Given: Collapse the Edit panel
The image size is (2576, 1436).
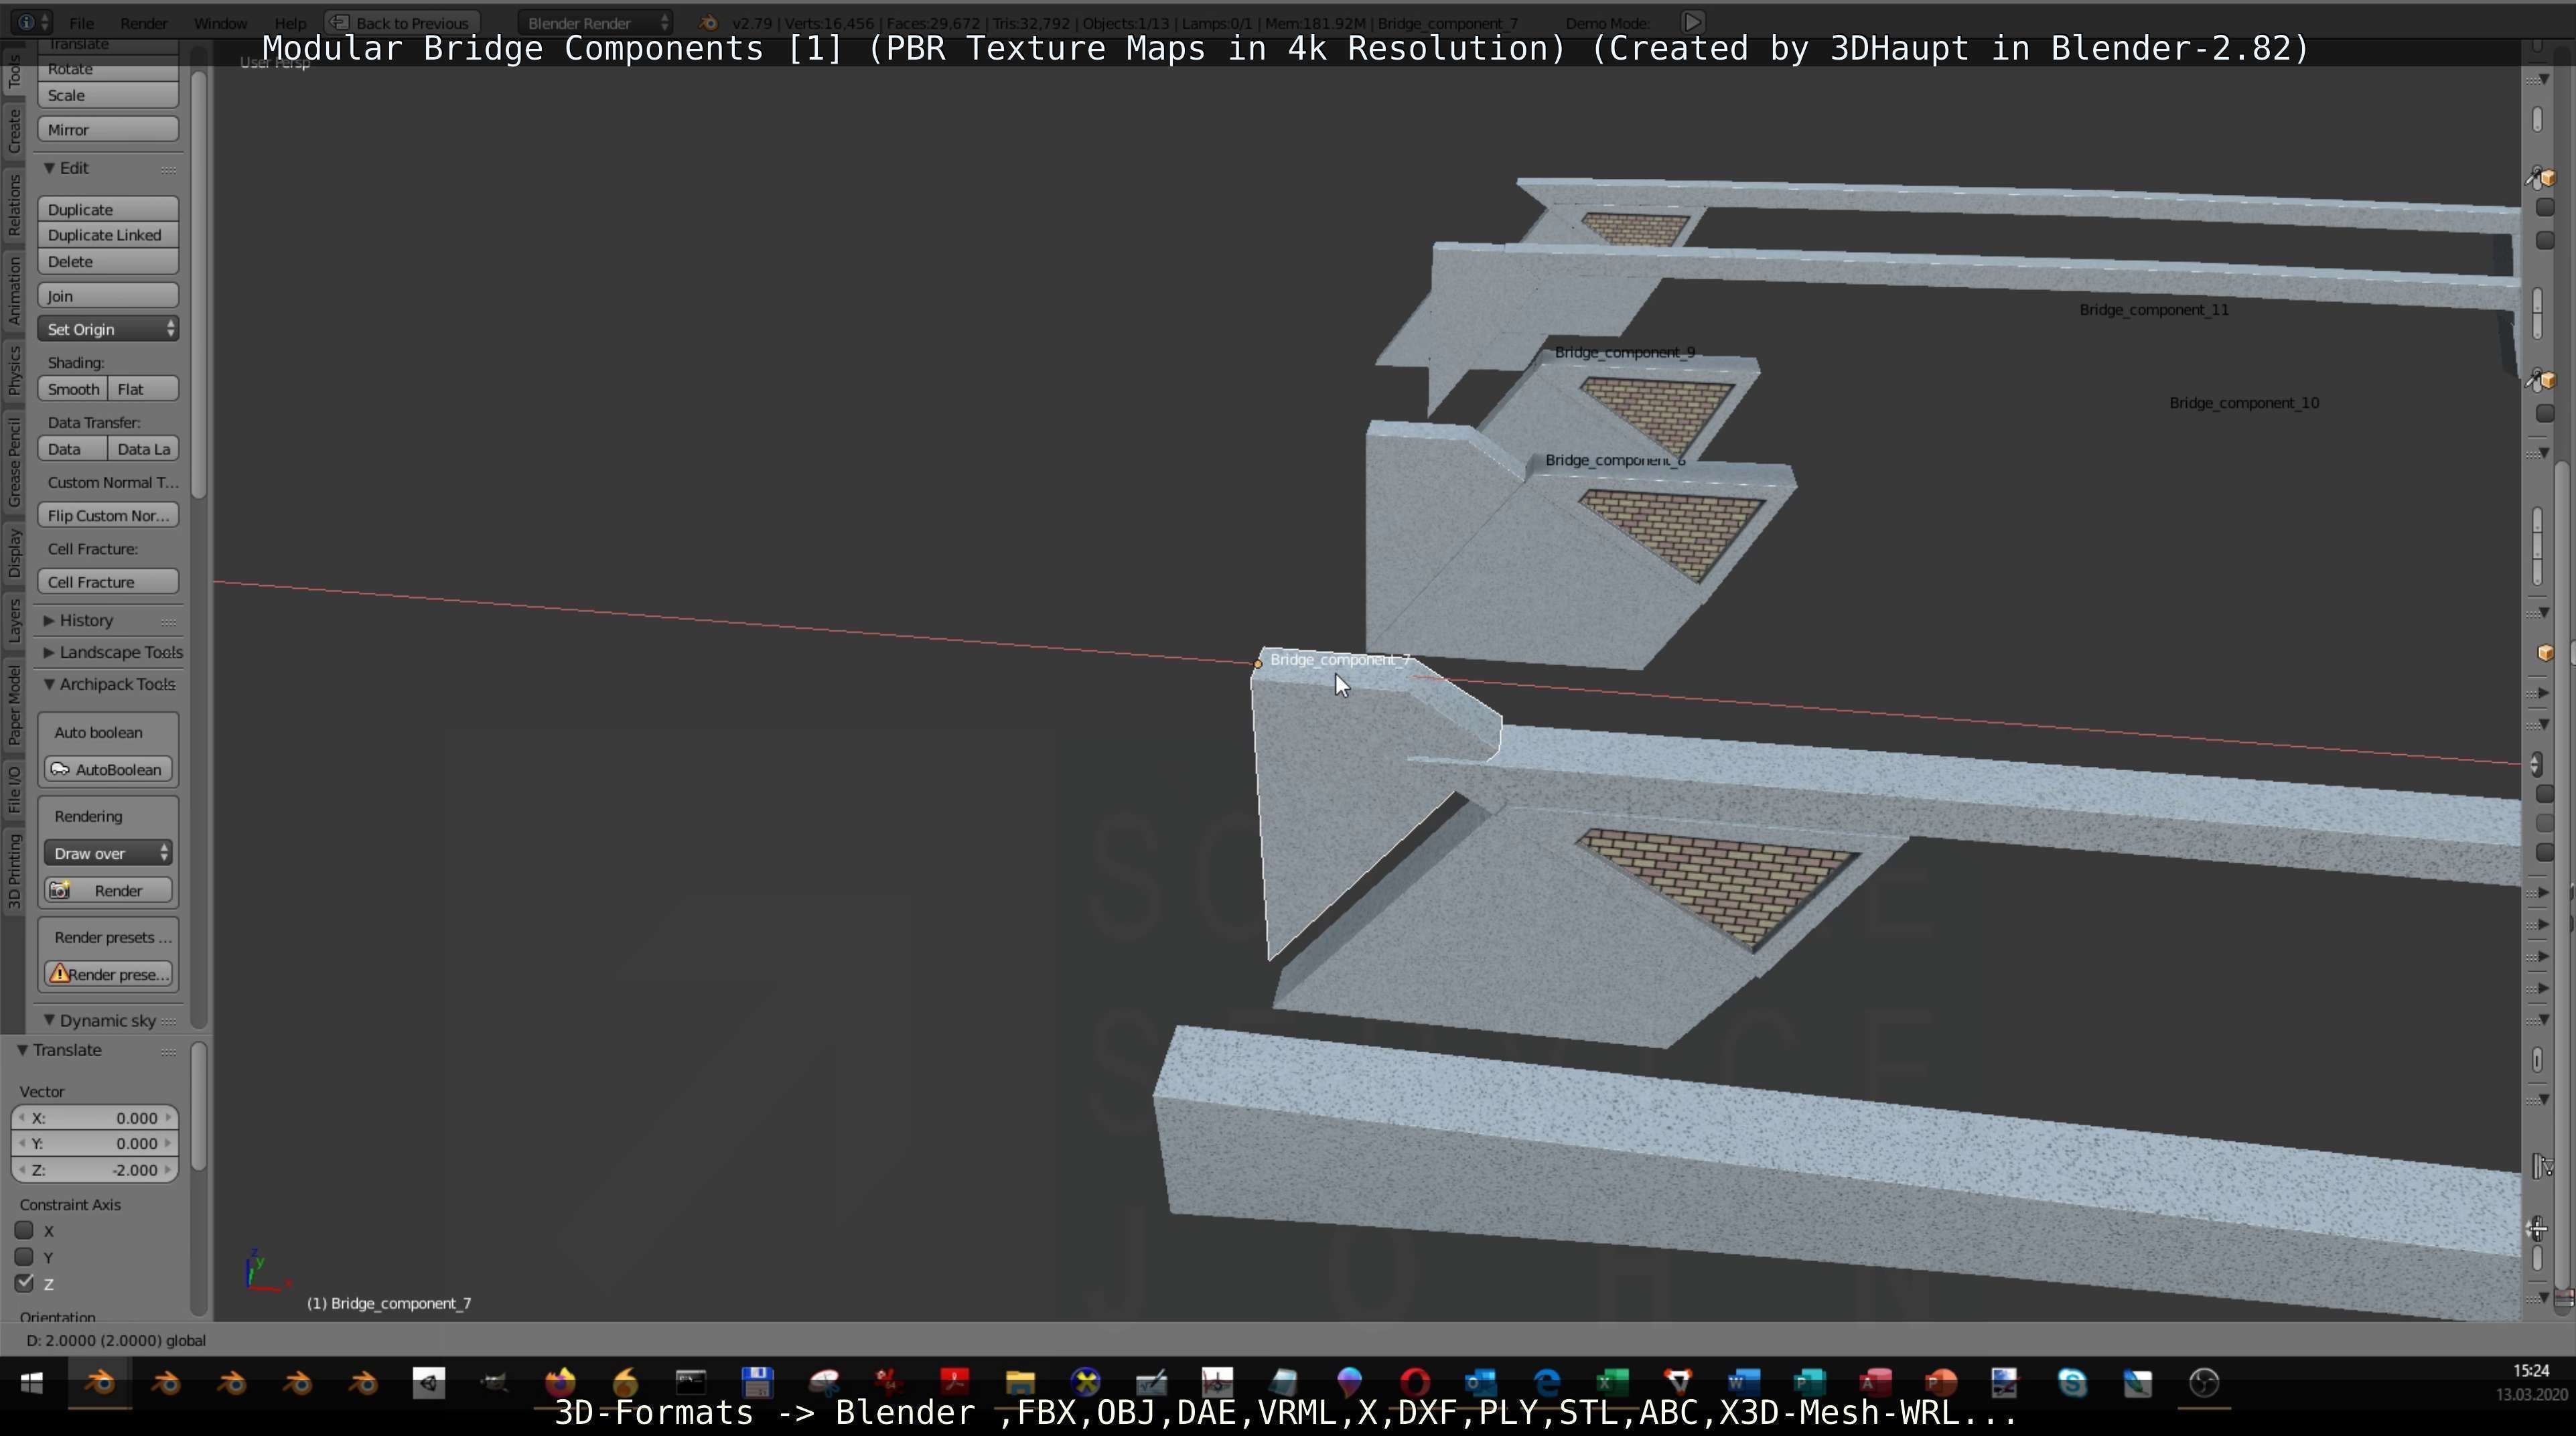Looking at the screenshot, I should pyautogui.click(x=49, y=168).
